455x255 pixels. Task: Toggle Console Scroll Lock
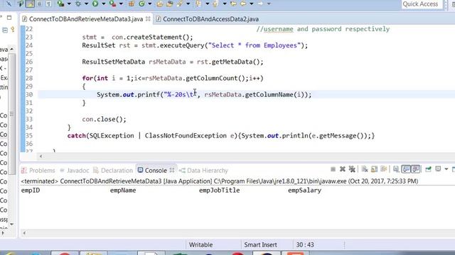tap(375, 169)
